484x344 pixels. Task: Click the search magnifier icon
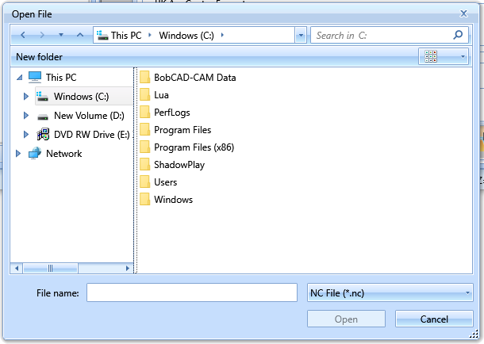click(458, 36)
